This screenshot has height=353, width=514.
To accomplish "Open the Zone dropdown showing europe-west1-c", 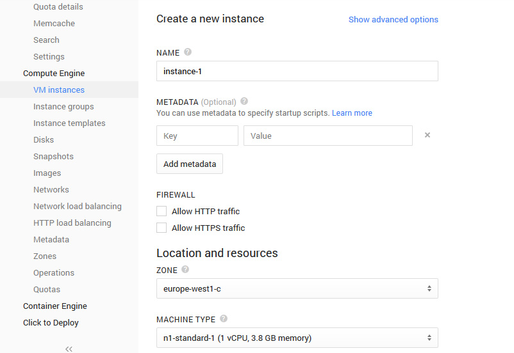I will pyautogui.click(x=297, y=288).
